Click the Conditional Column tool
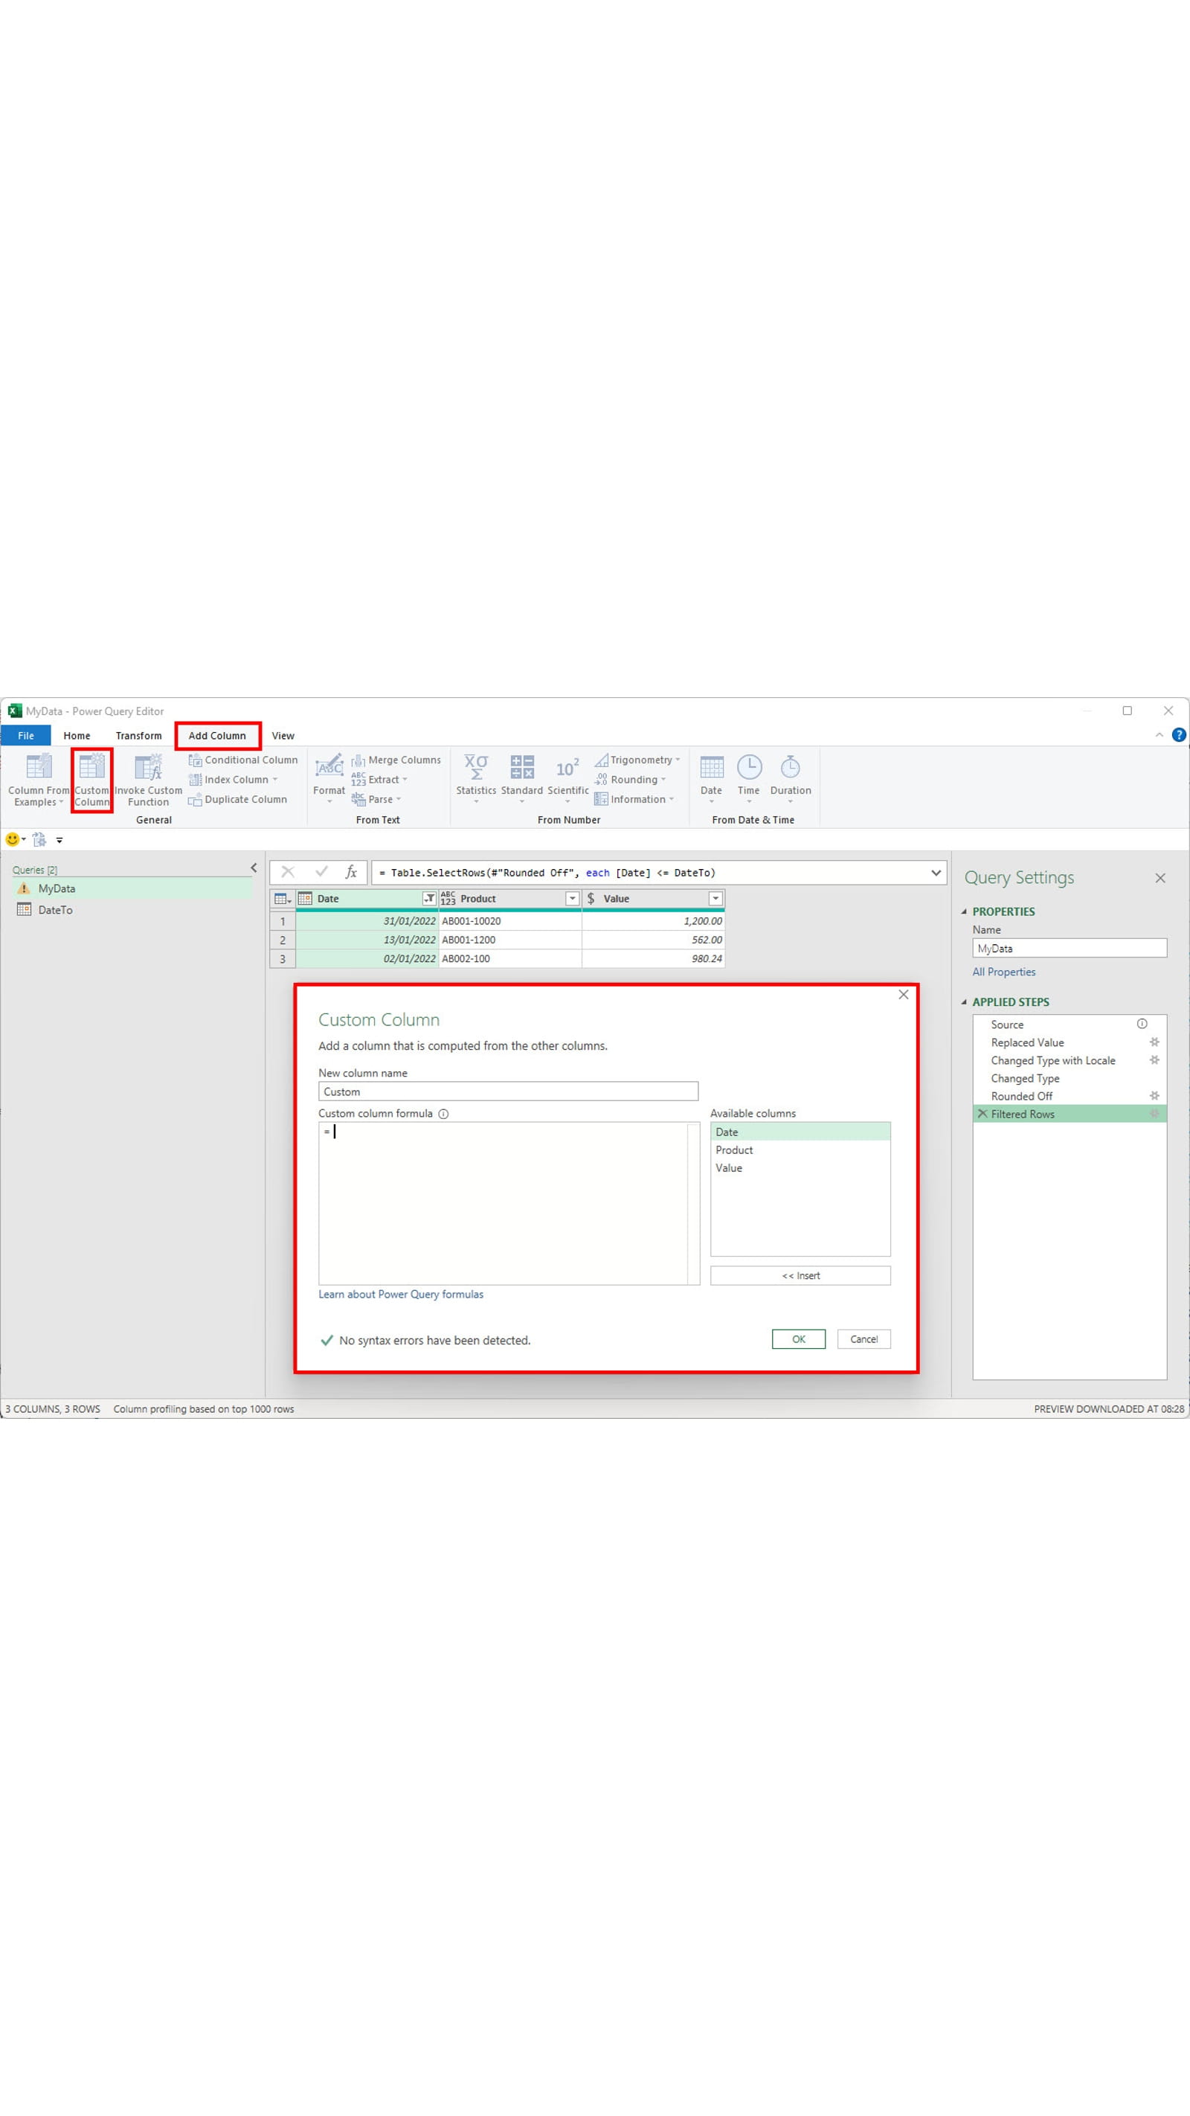Viewport: 1190px width, 2116px height. [x=242, y=759]
